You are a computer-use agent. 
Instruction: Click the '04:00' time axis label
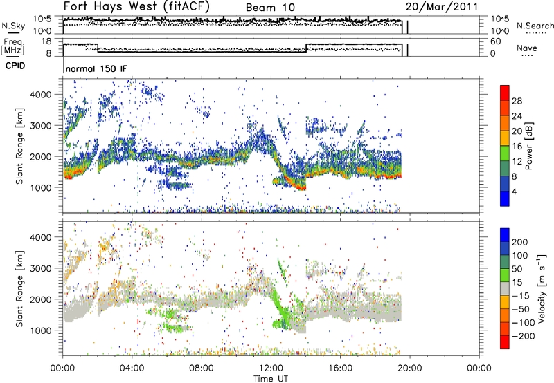tap(132, 368)
